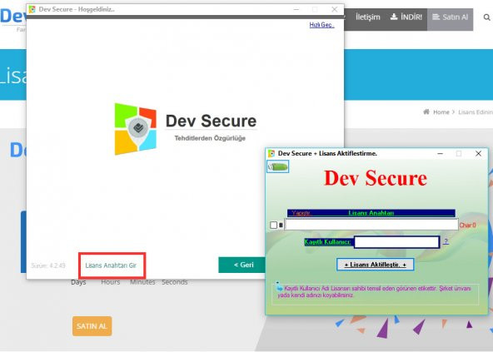Click the Yapıştır paste link
Viewport: 493px width, 352px height.
pos(301,213)
